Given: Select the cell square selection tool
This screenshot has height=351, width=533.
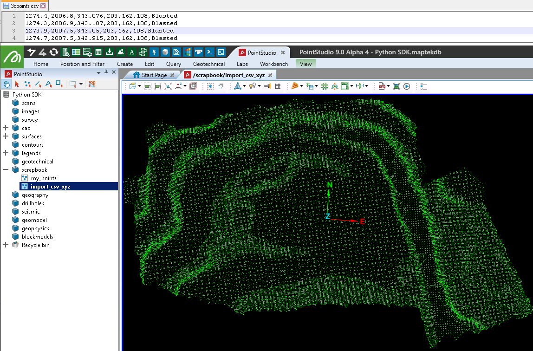Looking at the screenshot, I should (59, 84).
